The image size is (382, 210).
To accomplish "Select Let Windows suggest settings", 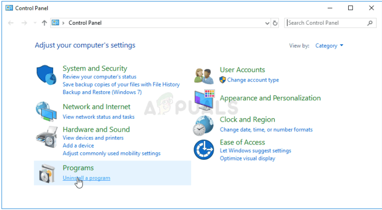I will tap(255, 150).
